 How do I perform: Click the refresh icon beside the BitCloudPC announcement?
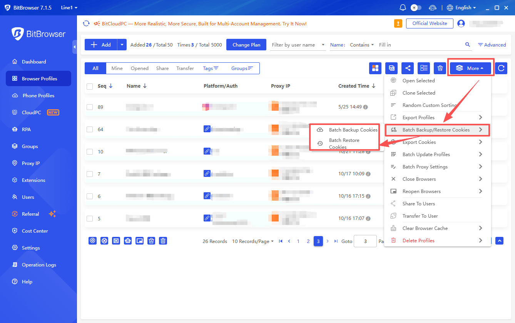click(x=87, y=23)
